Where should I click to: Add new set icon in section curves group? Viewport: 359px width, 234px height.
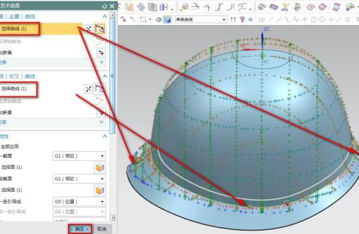pyautogui.click(x=101, y=53)
